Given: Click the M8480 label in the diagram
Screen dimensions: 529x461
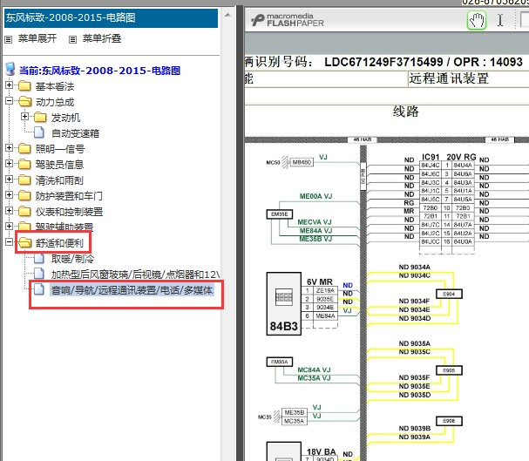Looking at the screenshot, I should pos(302,162).
